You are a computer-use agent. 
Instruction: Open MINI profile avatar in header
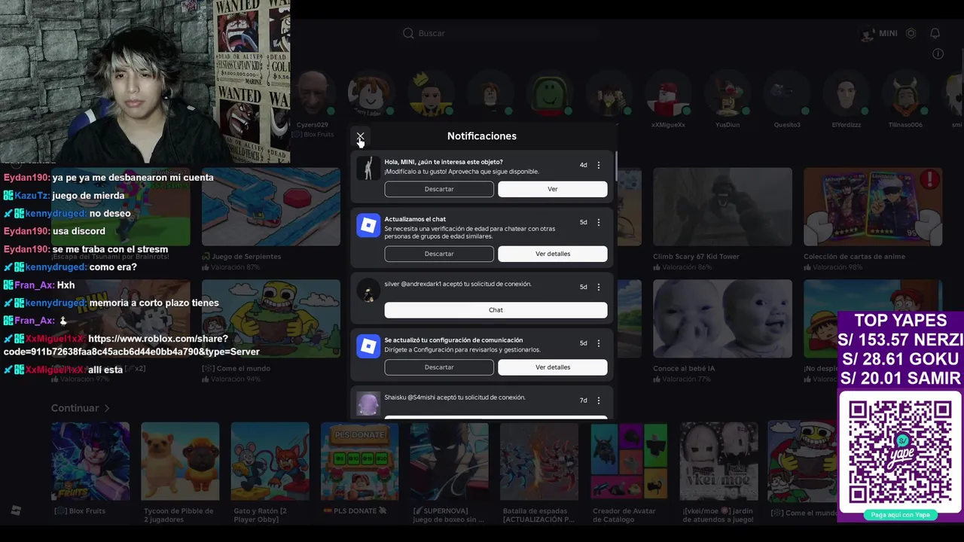coord(868,34)
